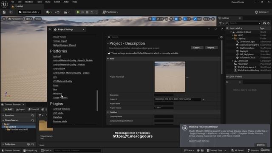Open the Content Drawer
The image size is (272, 153).
click(11, 150)
